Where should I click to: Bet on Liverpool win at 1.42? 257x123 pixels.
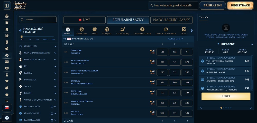click(x=162, y=52)
